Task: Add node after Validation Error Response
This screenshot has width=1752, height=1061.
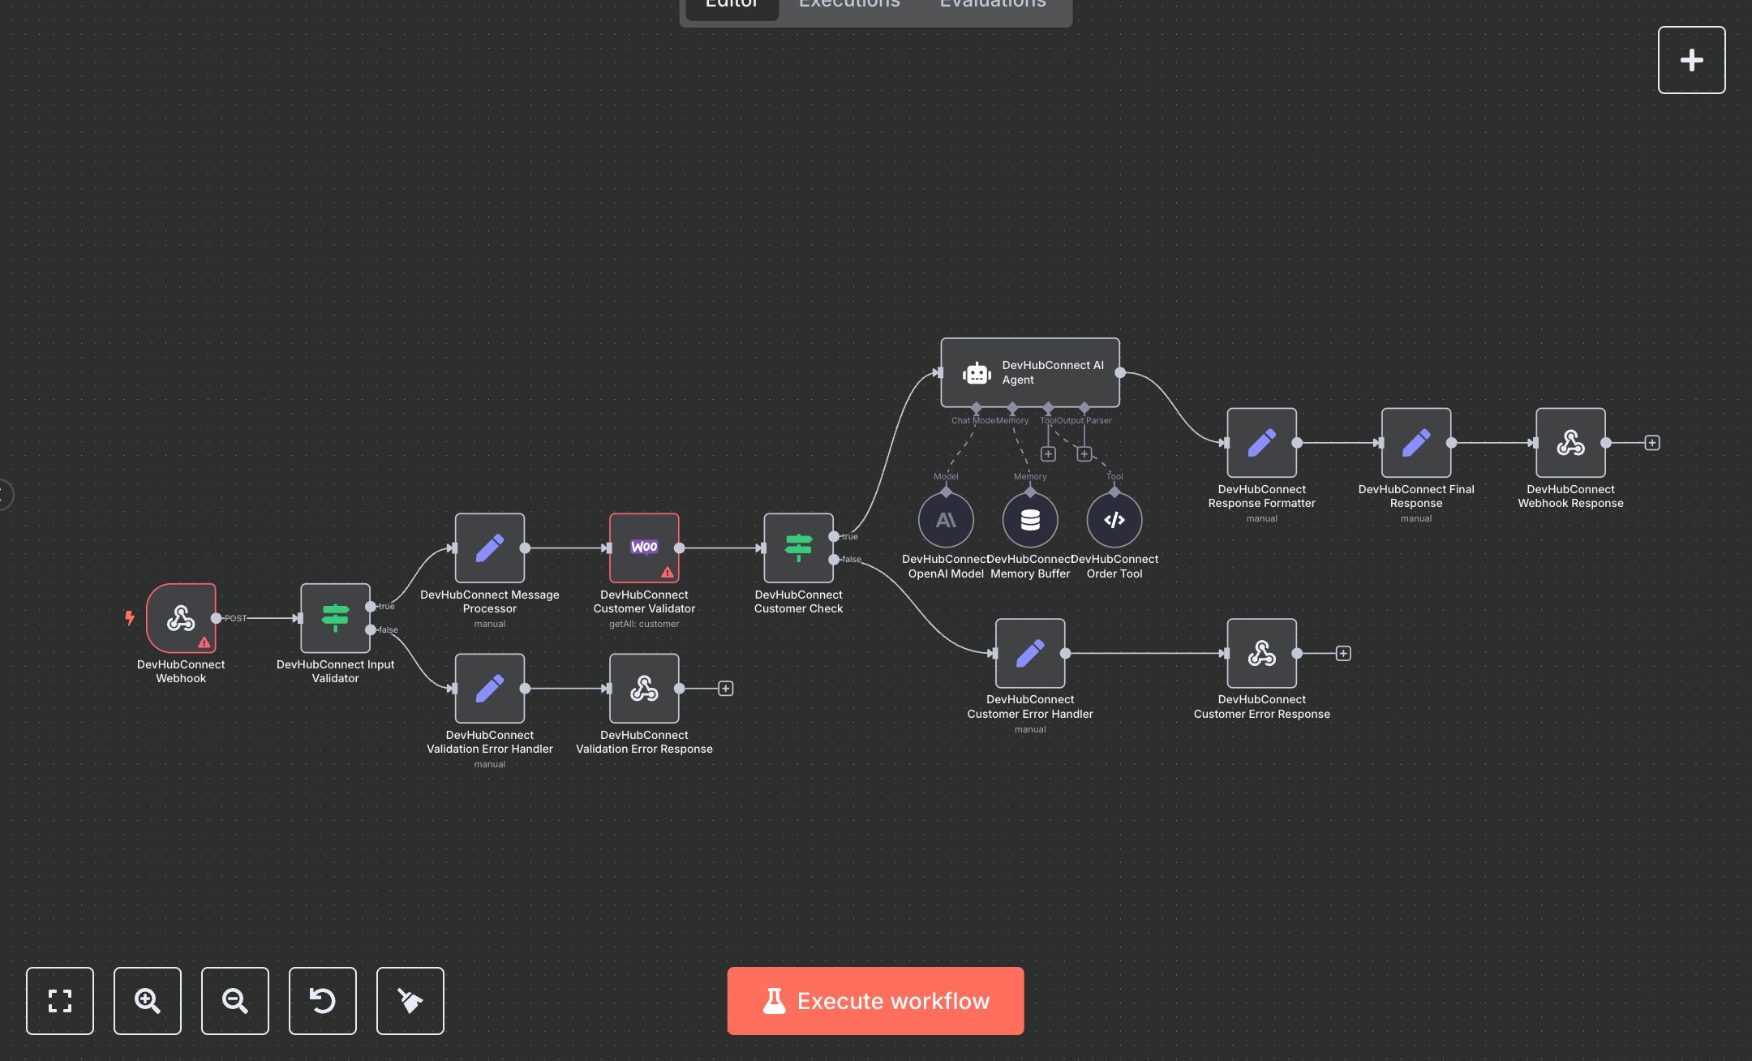Action: 726,689
